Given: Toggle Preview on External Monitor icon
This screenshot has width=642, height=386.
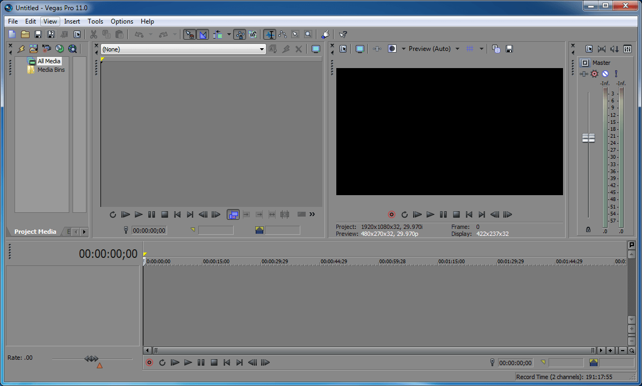Looking at the screenshot, I should [x=360, y=49].
